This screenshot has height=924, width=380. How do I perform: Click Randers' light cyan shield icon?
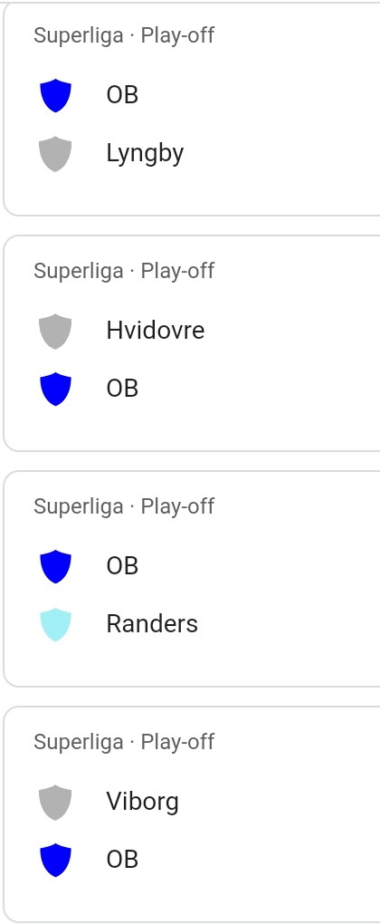coord(55,625)
